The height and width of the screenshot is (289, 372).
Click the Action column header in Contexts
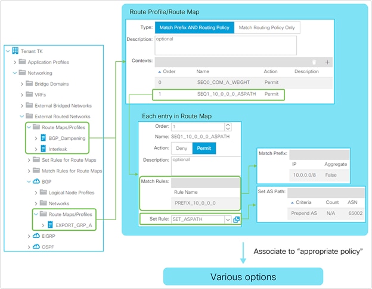click(x=271, y=71)
